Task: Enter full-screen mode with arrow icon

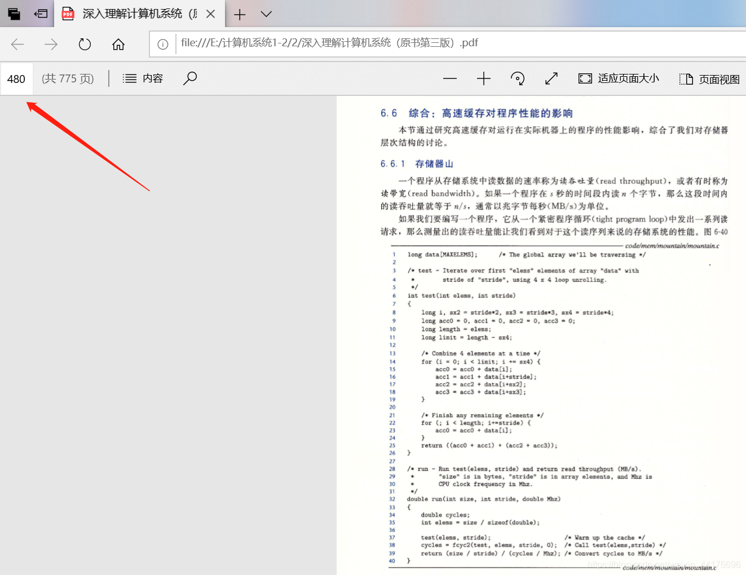Action: [x=551, y=78]
